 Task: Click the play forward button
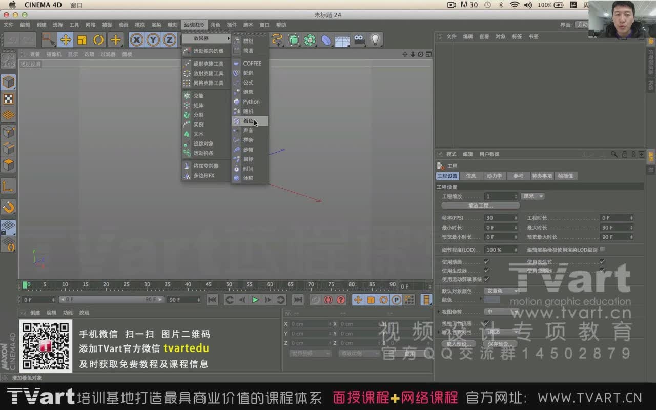tap(255, 300)
